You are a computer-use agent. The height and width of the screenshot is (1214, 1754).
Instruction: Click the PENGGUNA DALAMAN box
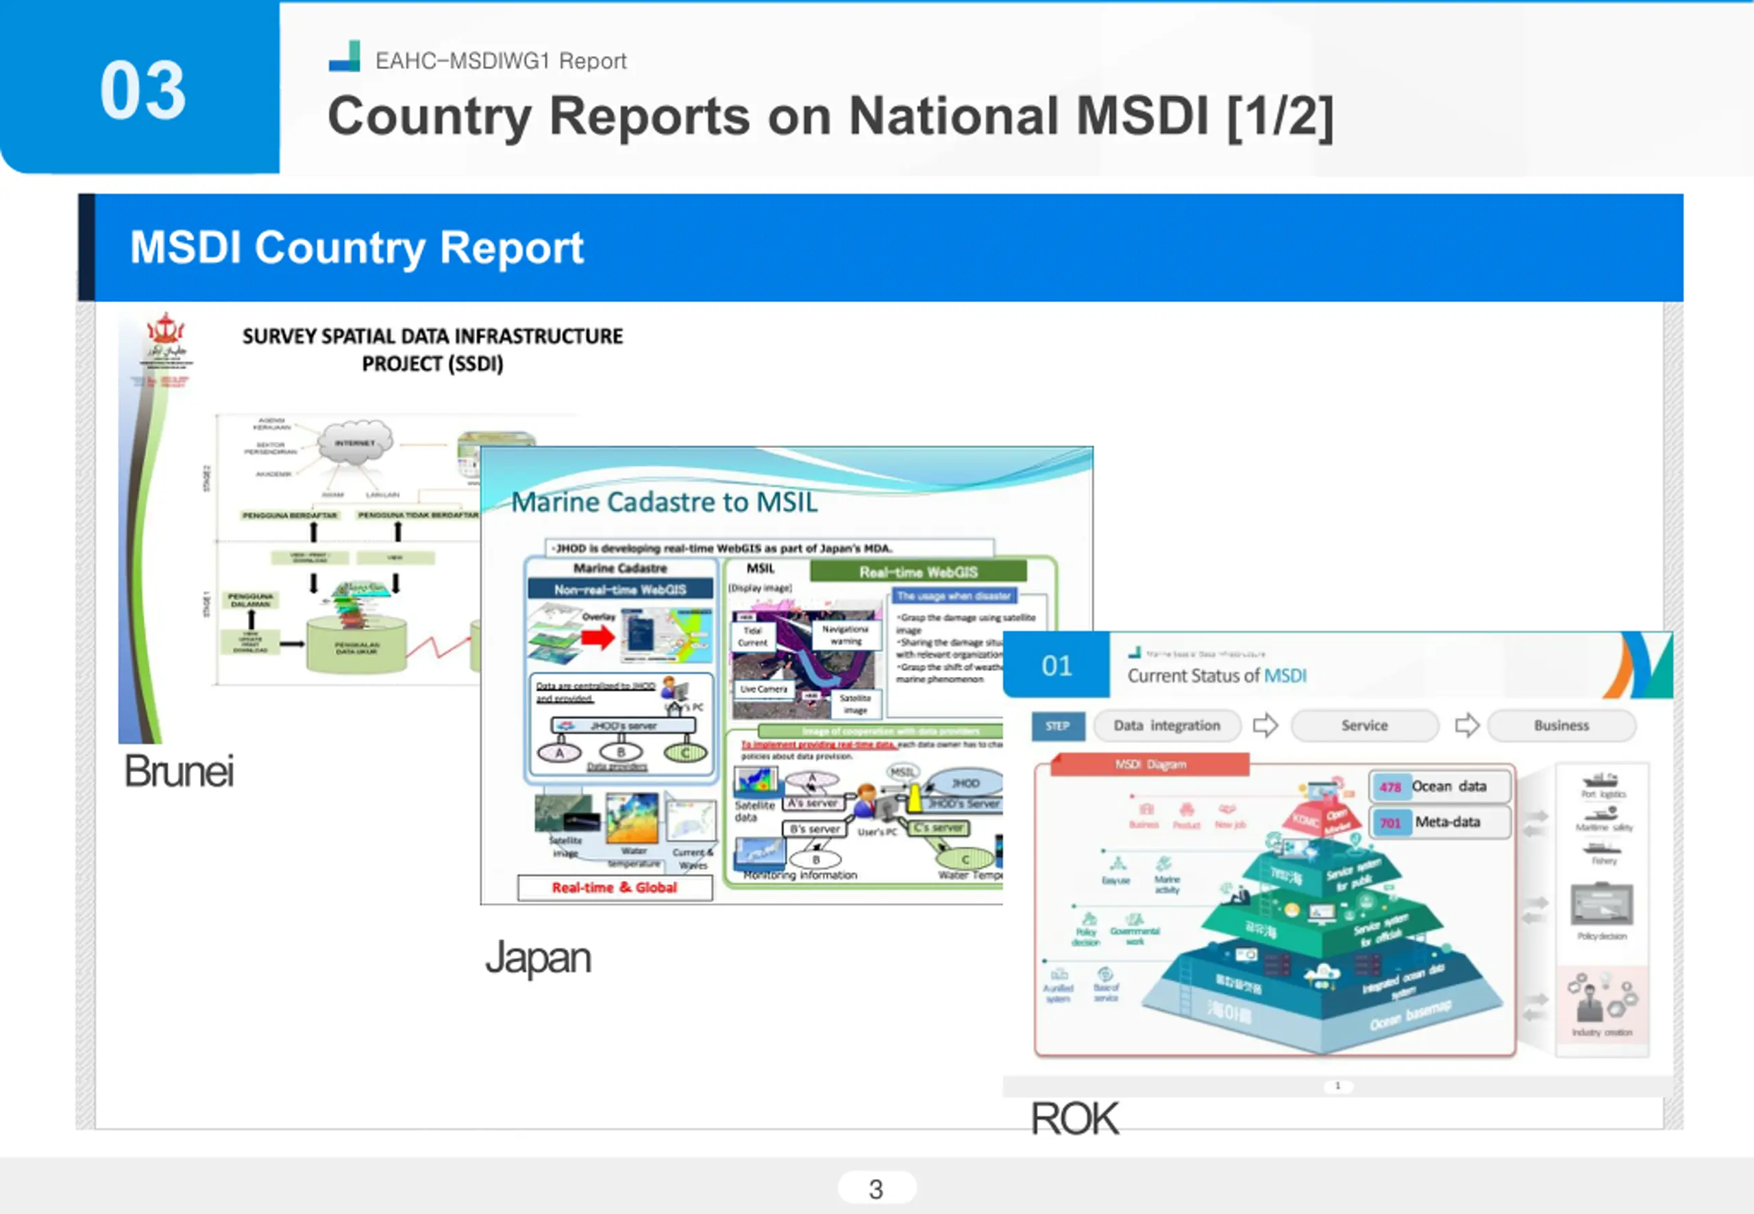point(250,599)
